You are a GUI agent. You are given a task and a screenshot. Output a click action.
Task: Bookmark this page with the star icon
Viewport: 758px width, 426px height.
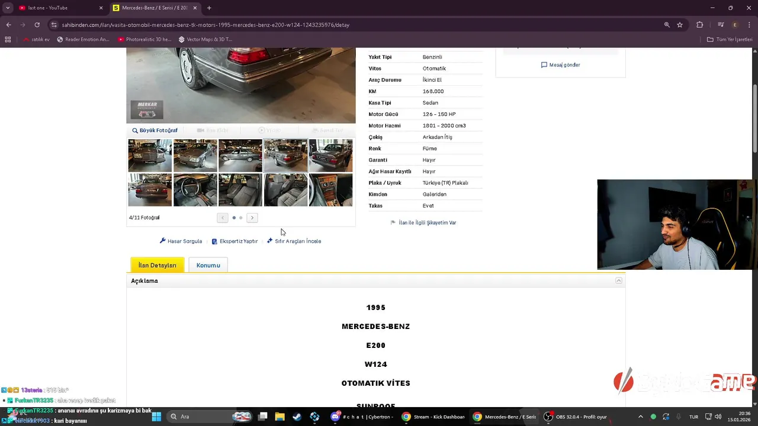tap(680, 25)
